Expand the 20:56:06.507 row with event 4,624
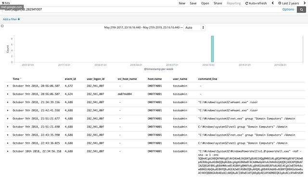The height and width of the screenshot is (177, 308). [x=8, y=94]
